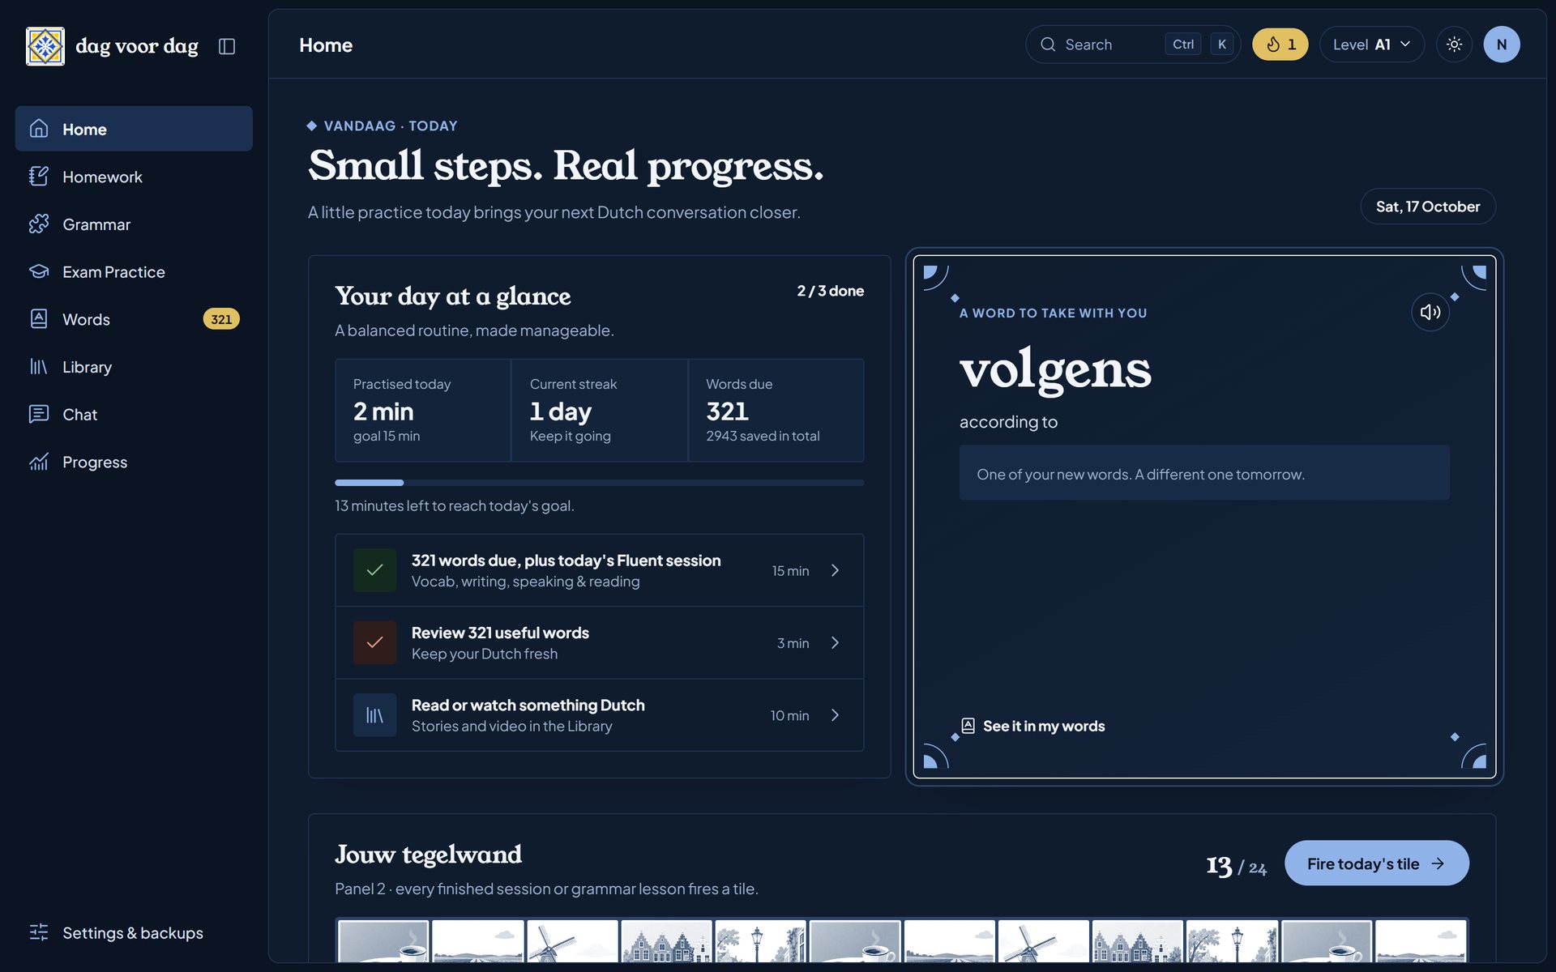
Task: Click the Current streak 1 day stat
Action: [x=599, y=411]
